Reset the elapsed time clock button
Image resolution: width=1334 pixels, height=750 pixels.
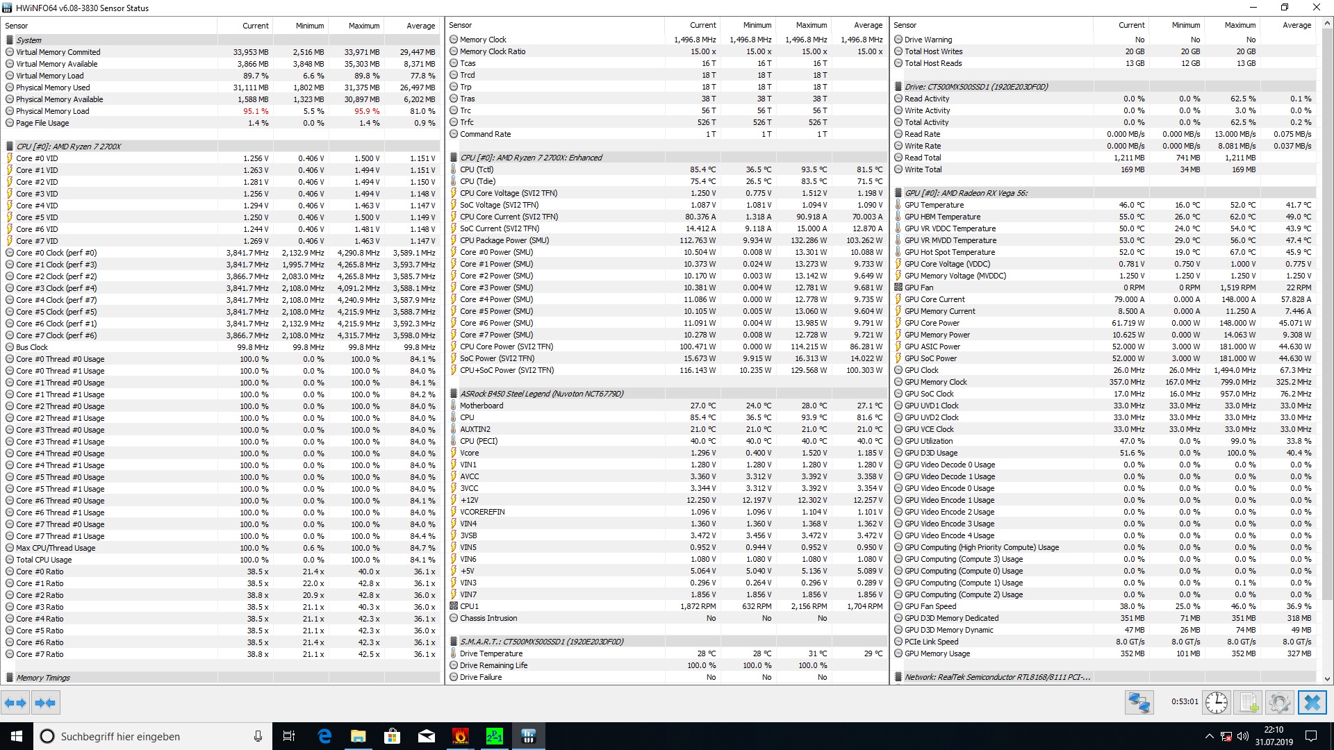[1216, 703]
